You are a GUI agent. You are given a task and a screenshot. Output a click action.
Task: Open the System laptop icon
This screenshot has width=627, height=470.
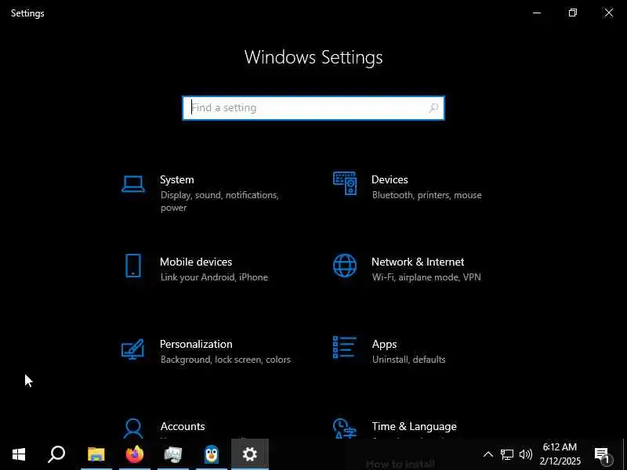tap(133, 184)
